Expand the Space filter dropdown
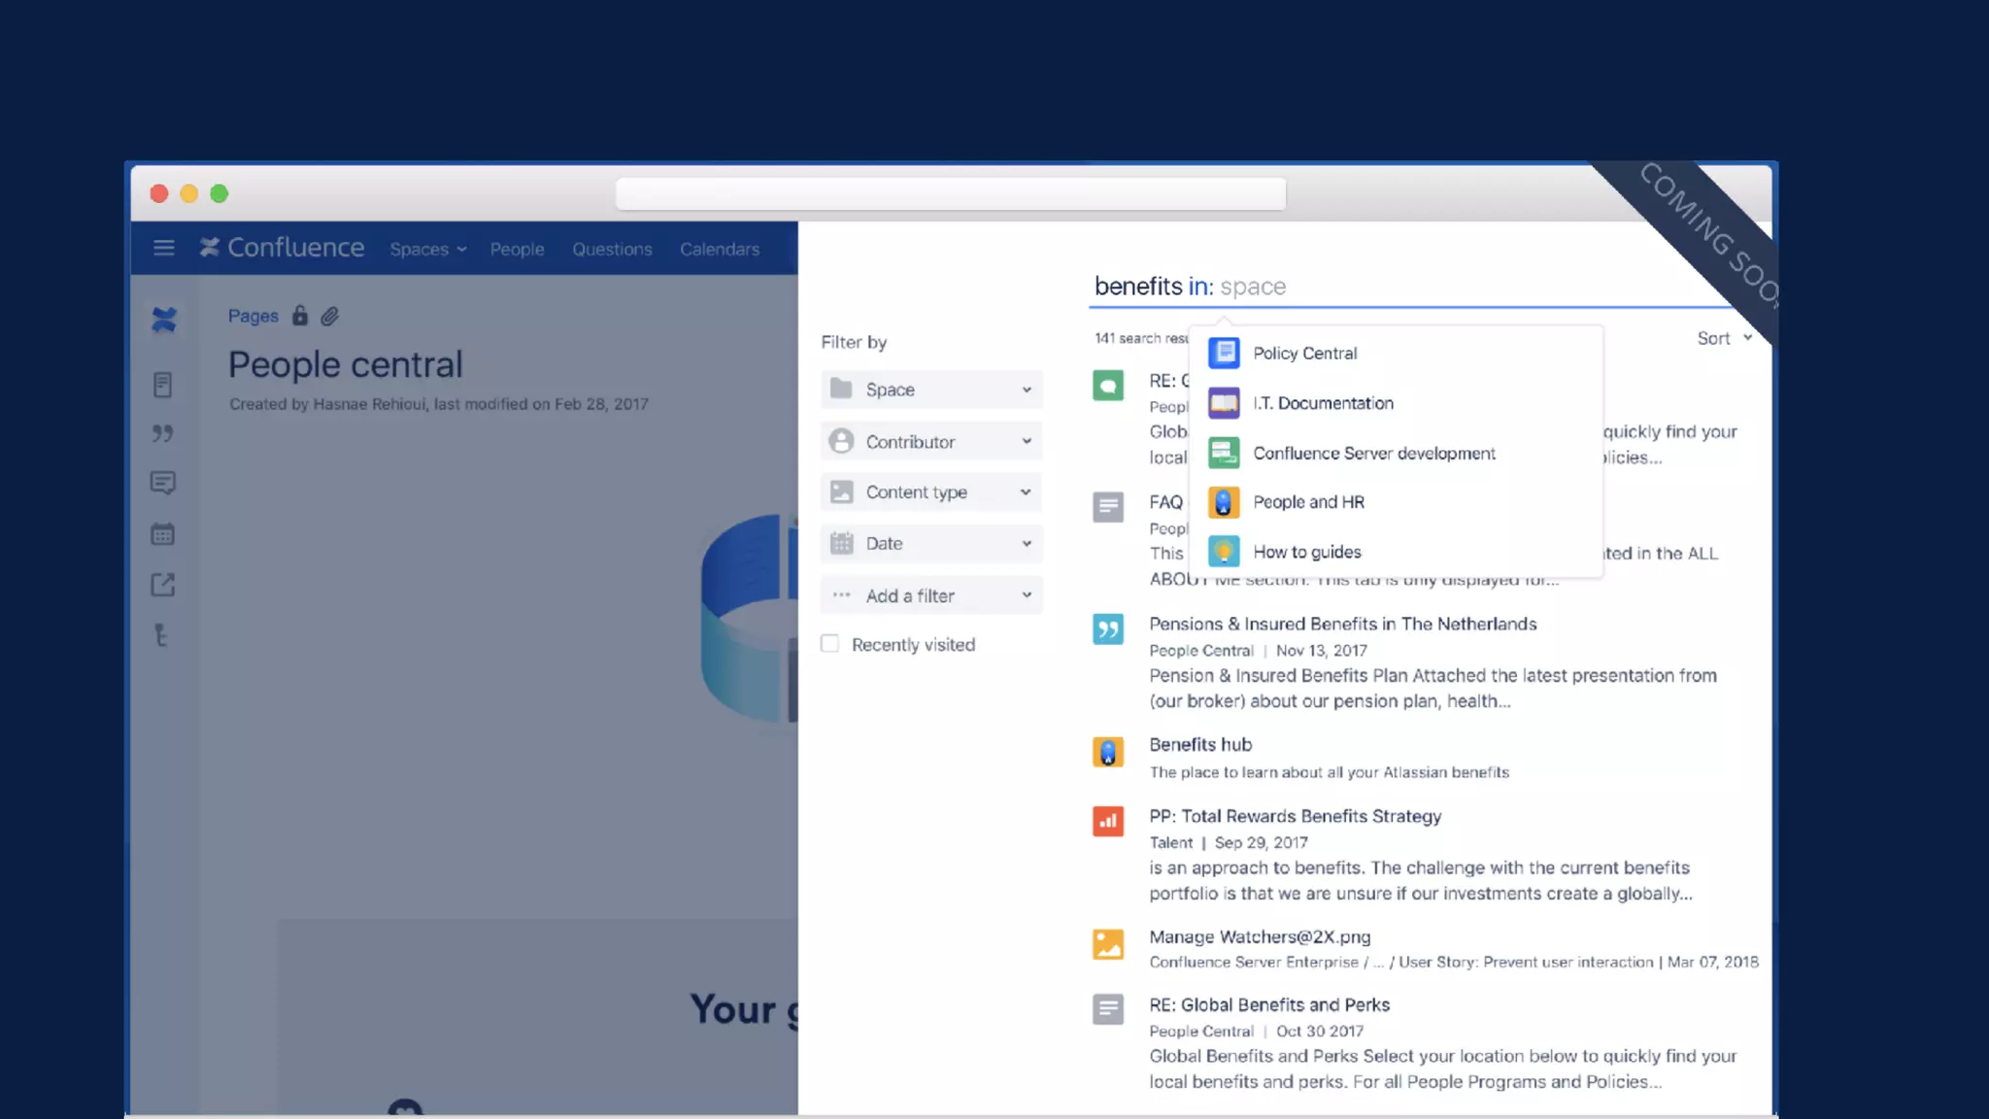The width and height of the screenshot is (1989, 1119). (930, 390)
